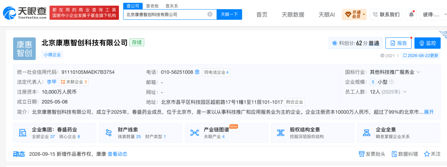Expand the 国标行业 dropdown arrow
Viewport: 447px width, 167px height.
point(418,72)
